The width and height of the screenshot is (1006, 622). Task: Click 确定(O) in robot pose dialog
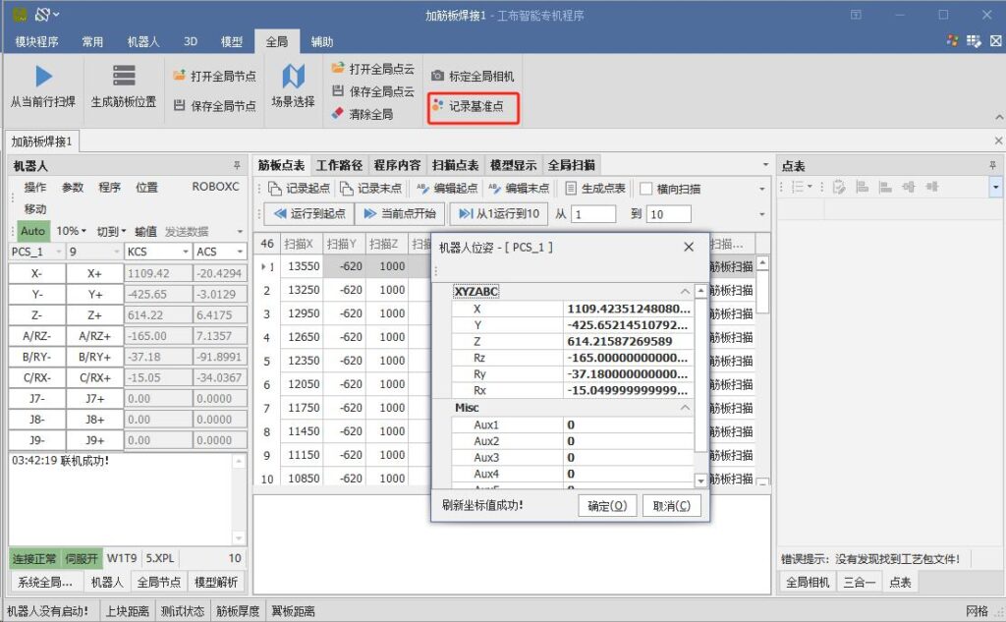coord(606,505)
